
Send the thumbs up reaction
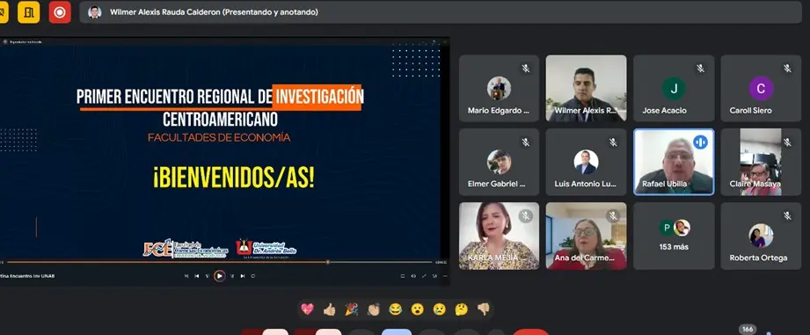click(x=329, y=310)
